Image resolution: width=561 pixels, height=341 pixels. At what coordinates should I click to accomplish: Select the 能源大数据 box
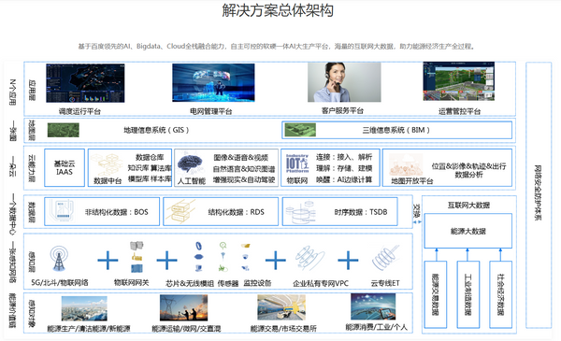[468, 231]
